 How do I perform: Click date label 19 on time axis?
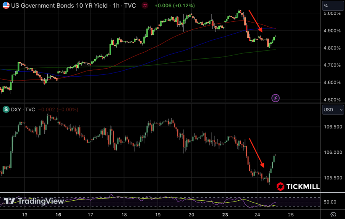coord(157,214)
